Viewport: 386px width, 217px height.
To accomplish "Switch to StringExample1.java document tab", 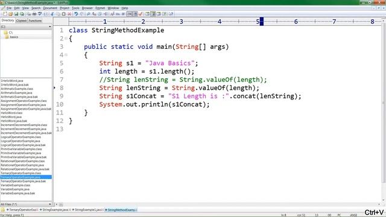I will (x=88, y=210).
